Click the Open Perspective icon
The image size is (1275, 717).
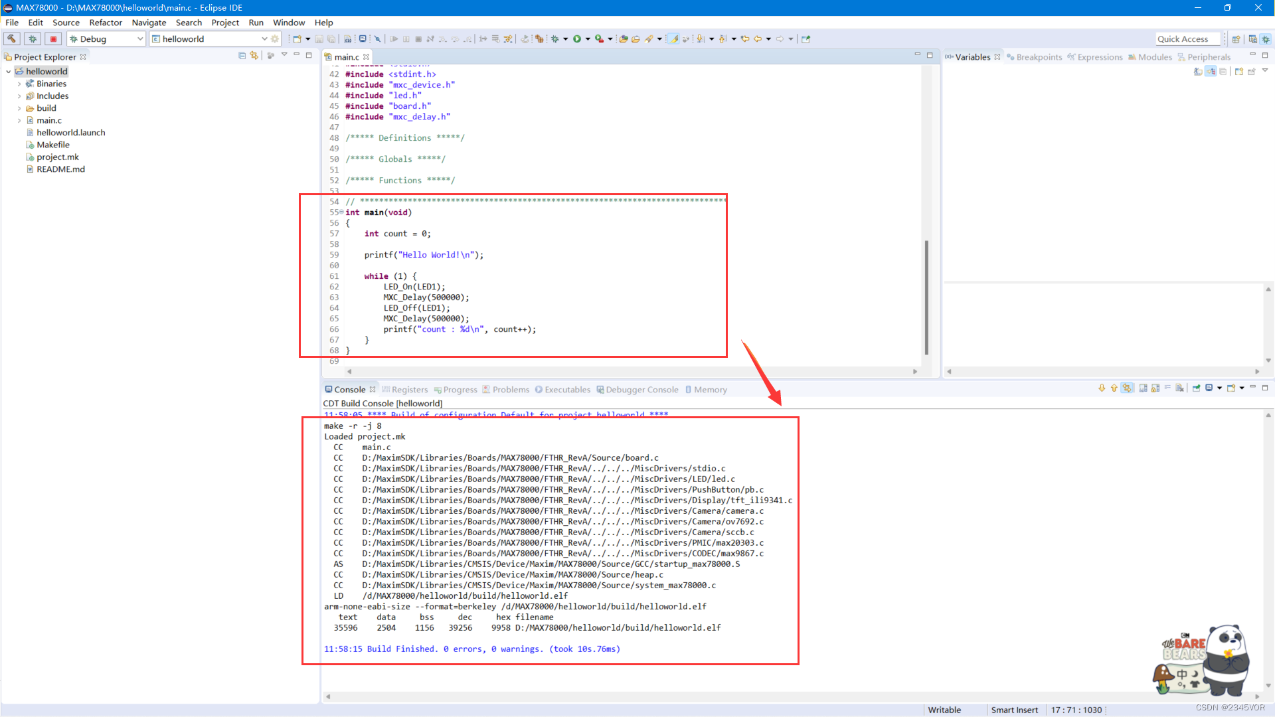coord(1236,39)
